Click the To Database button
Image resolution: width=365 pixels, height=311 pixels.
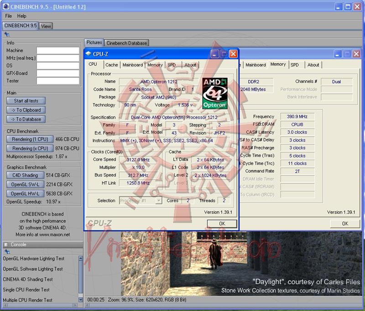26,119
